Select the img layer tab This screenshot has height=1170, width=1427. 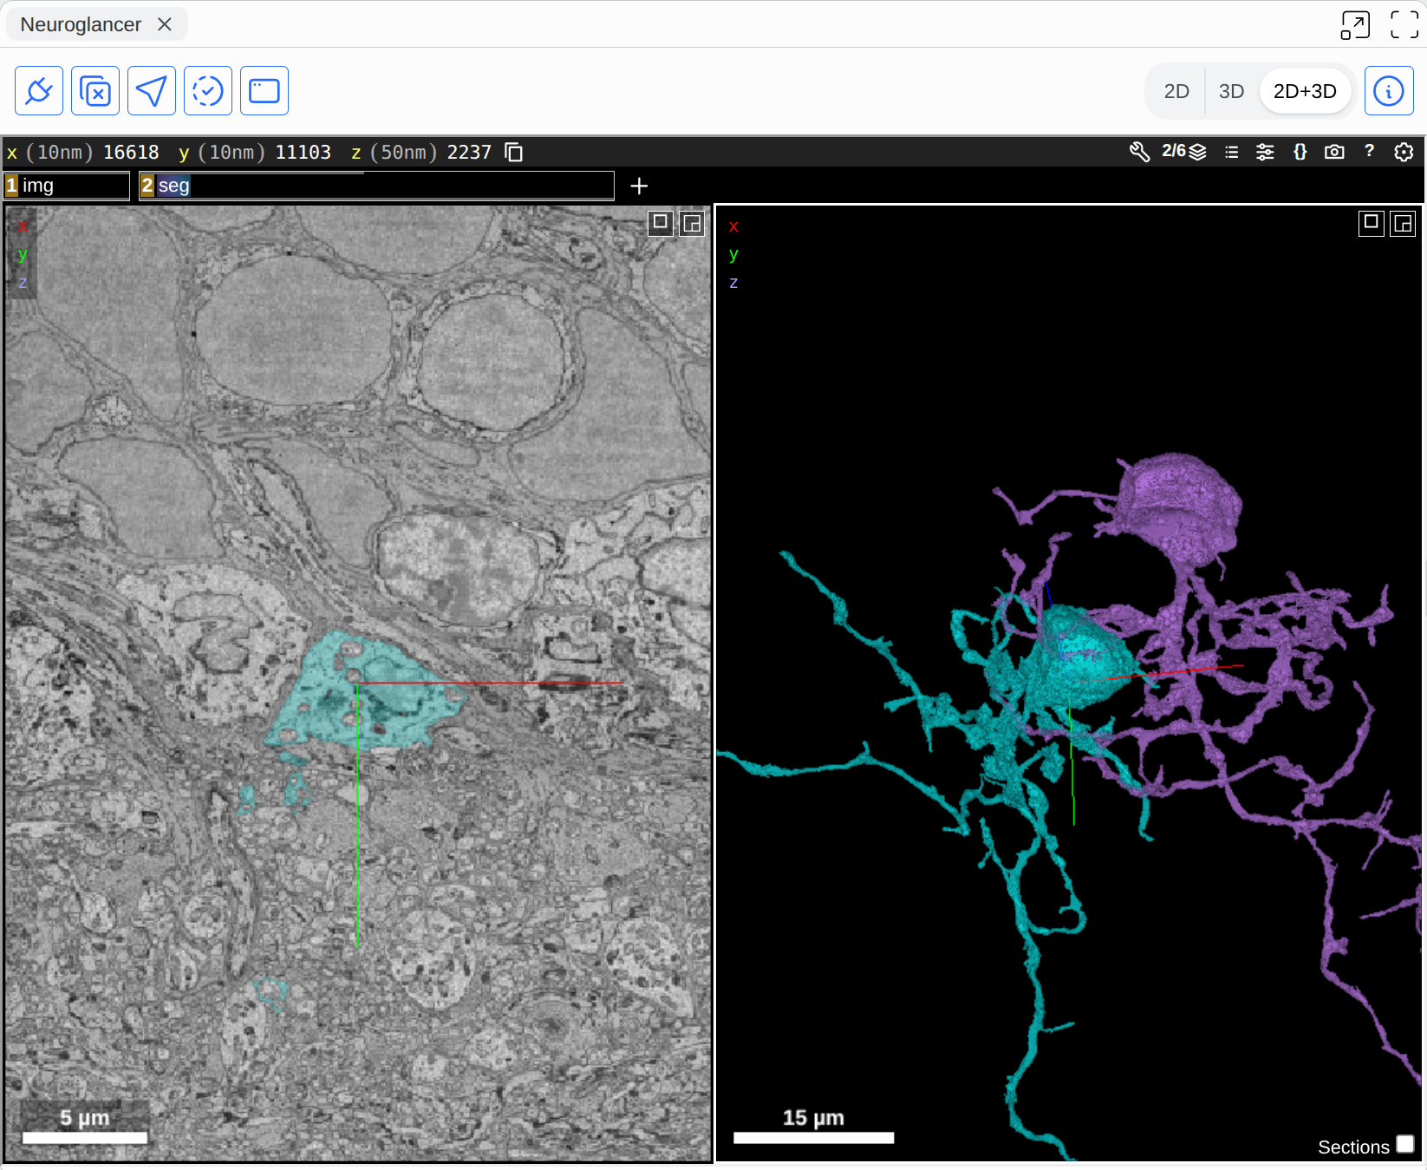tap(67, 186)
